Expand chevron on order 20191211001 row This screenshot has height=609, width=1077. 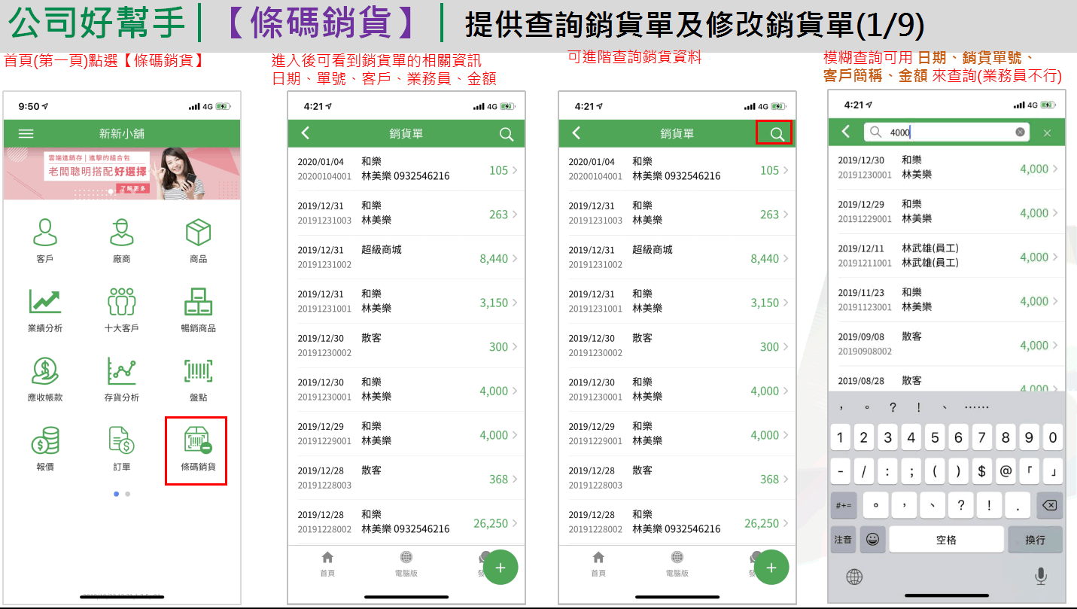pos(1055,257)
